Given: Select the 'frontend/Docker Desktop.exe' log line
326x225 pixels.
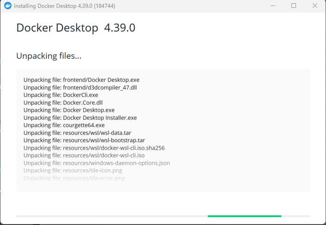Looking at the screenshot, I should pyautogui.click(x=81, y=80).
